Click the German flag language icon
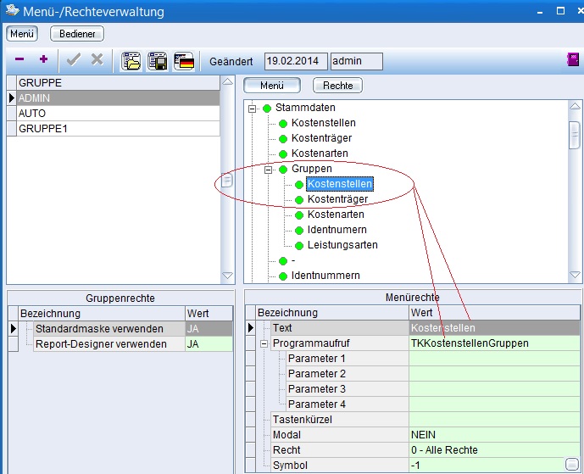The image size is (584, 474). [184, 61]
